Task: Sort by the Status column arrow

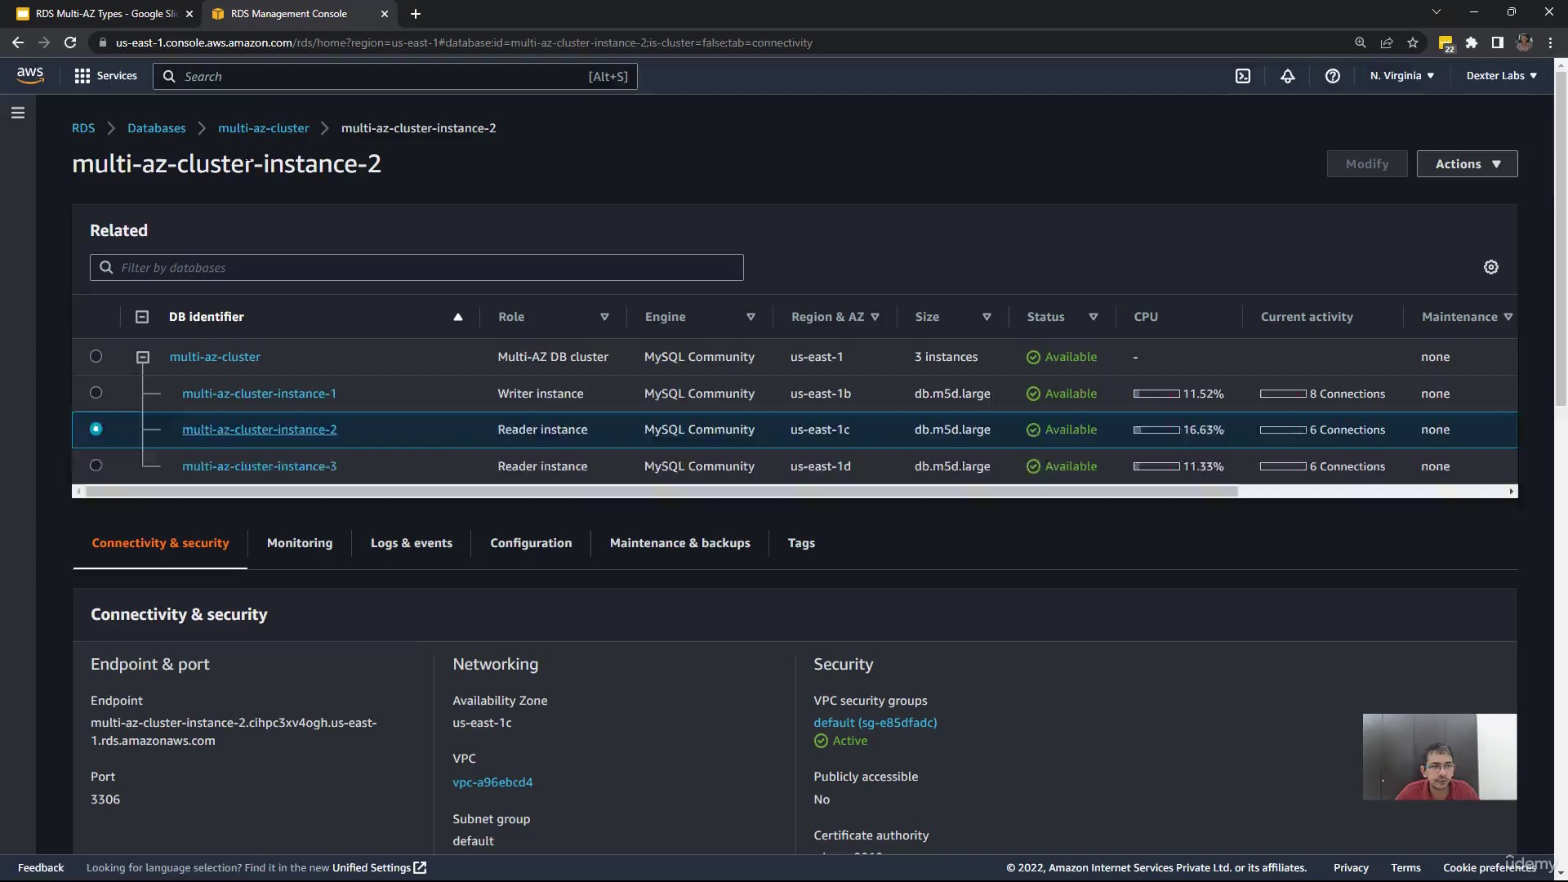Action: click(1093, 317)
